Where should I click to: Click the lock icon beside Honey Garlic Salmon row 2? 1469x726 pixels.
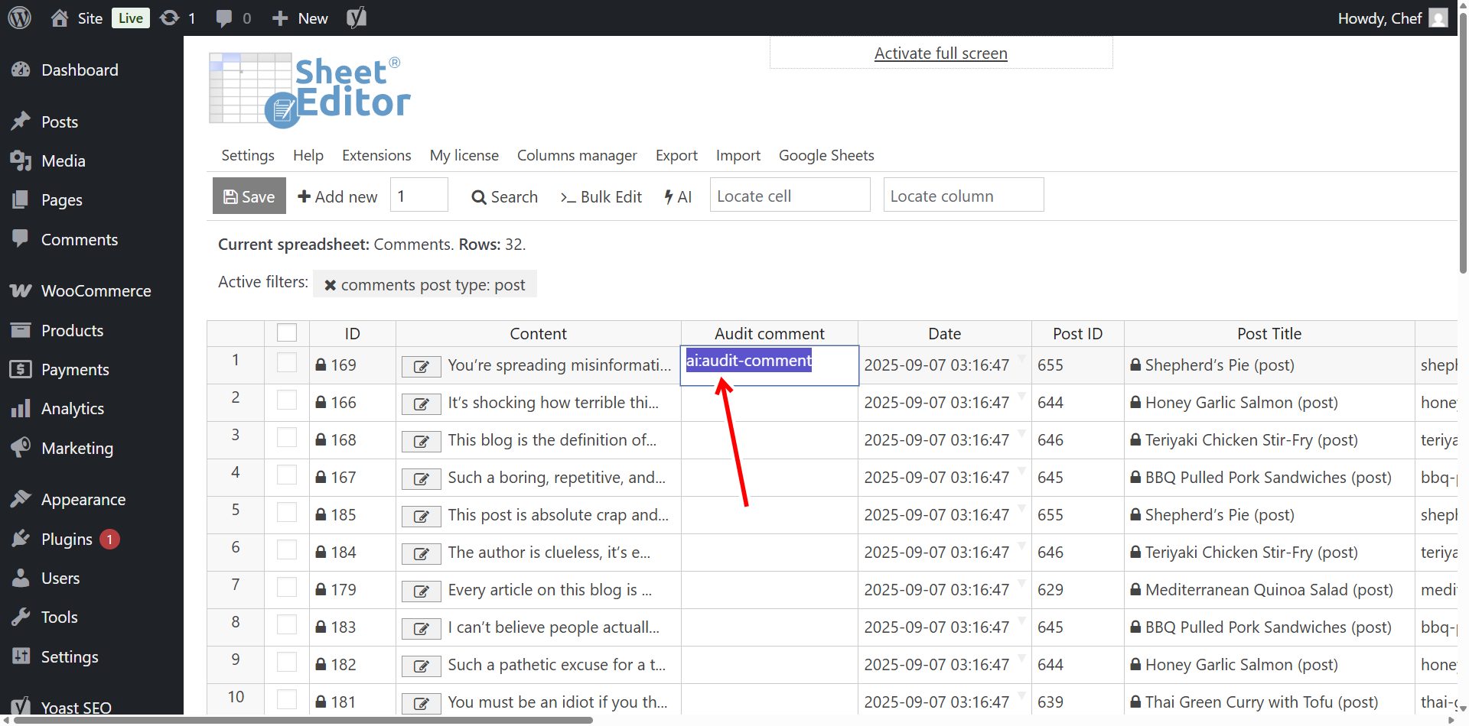pos(1135,403)
